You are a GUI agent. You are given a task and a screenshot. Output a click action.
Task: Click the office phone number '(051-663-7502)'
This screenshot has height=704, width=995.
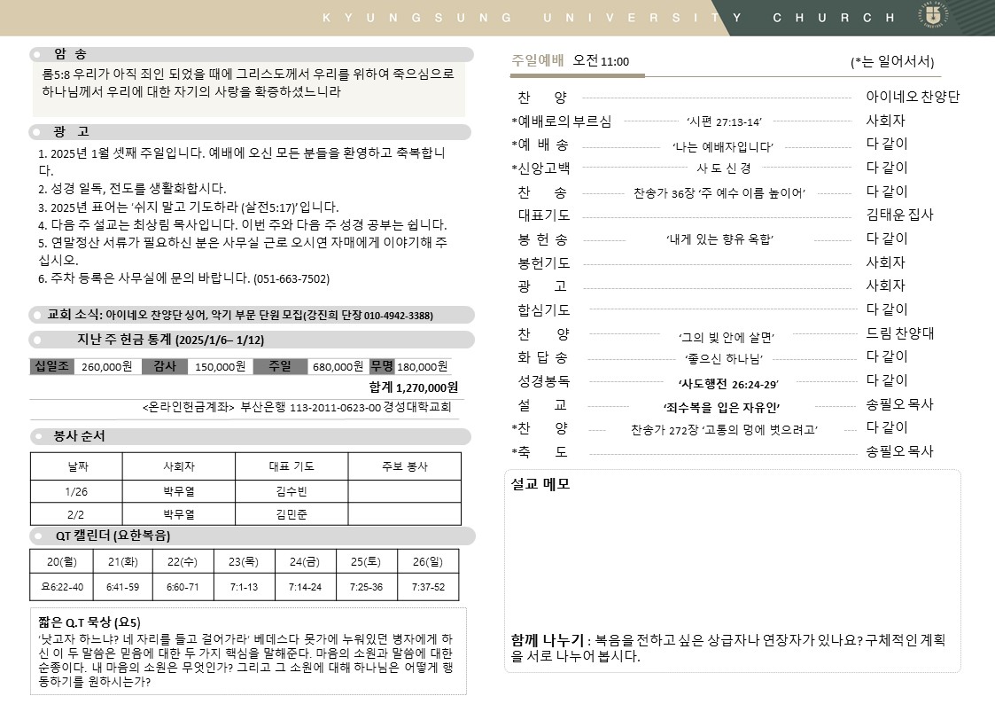[x=292, y=278]
